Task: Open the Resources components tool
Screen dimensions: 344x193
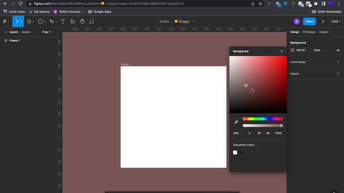Action: [73, 21]
